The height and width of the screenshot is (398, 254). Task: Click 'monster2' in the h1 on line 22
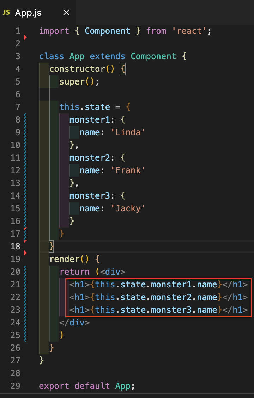[171, 297]
